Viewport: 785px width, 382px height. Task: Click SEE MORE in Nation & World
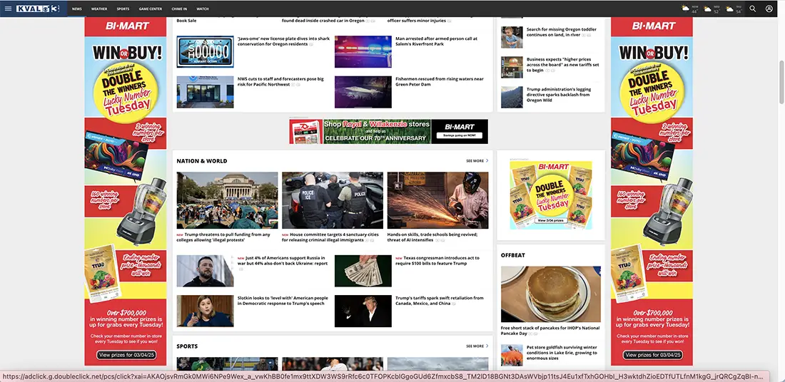pos(475,161)
